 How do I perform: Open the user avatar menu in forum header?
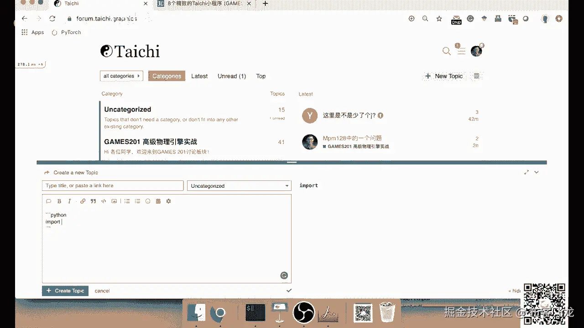tap(476, 51)
